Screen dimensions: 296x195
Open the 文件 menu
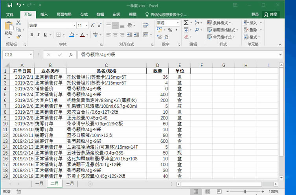10,15
